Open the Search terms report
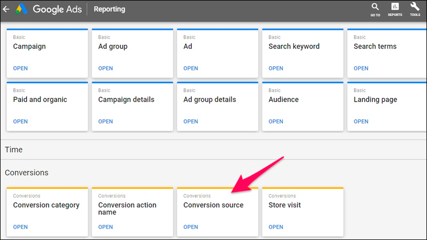The width and height of the screenshot is (427, 240). 361,68
